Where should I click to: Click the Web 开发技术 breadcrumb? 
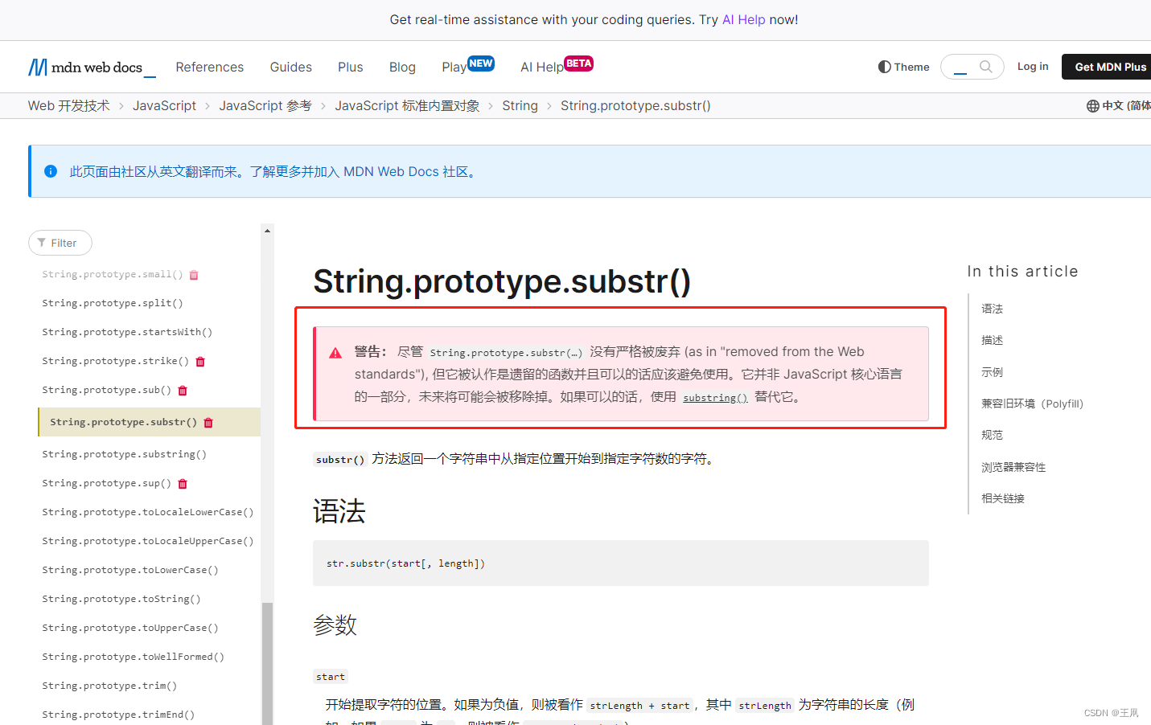[68, 105]
